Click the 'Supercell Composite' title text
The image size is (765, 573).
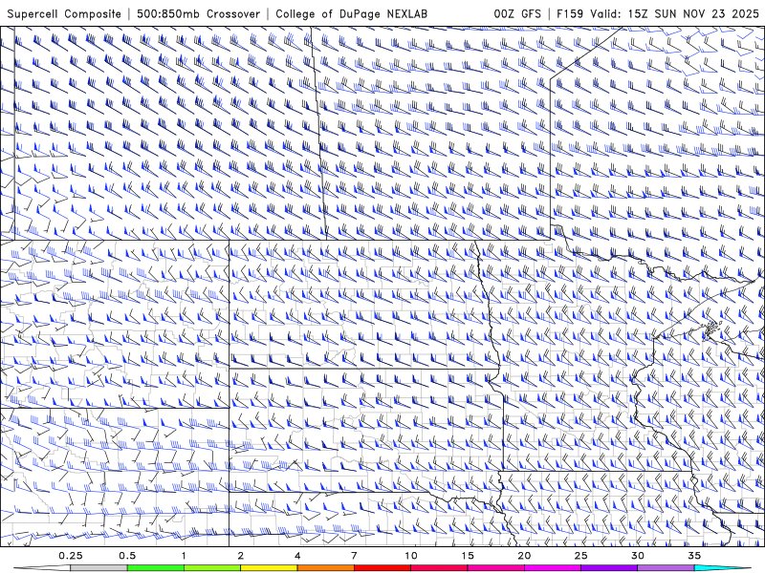point(64,14)
